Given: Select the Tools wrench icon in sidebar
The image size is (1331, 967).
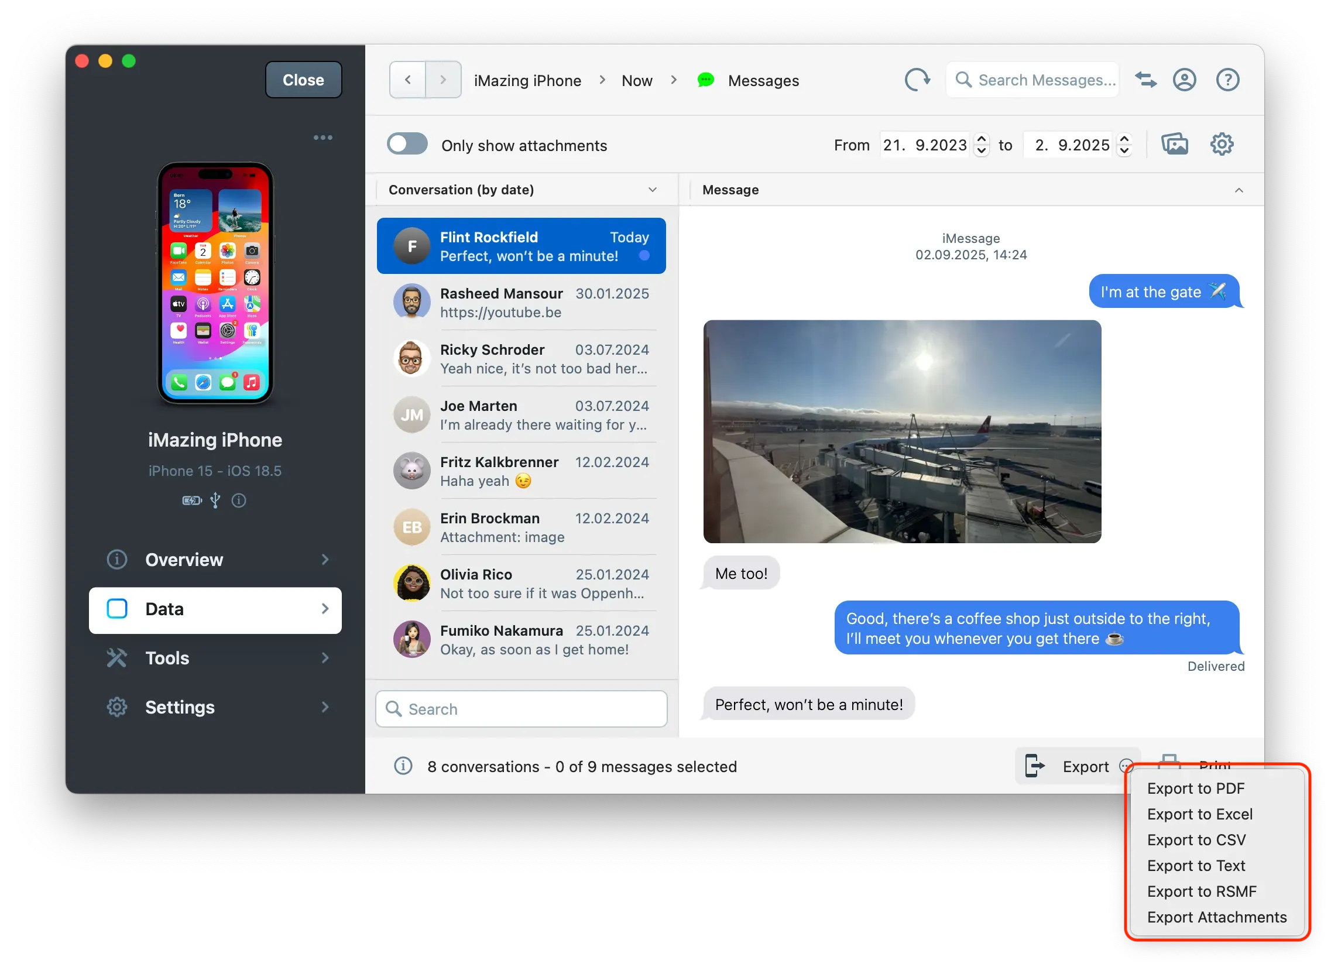Looking at the screenshot, I should click(x=117, y=658).
